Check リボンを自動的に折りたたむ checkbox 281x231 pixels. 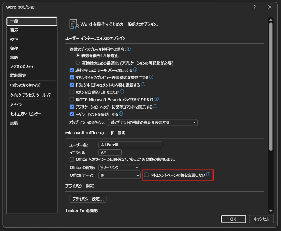[72, 92]
